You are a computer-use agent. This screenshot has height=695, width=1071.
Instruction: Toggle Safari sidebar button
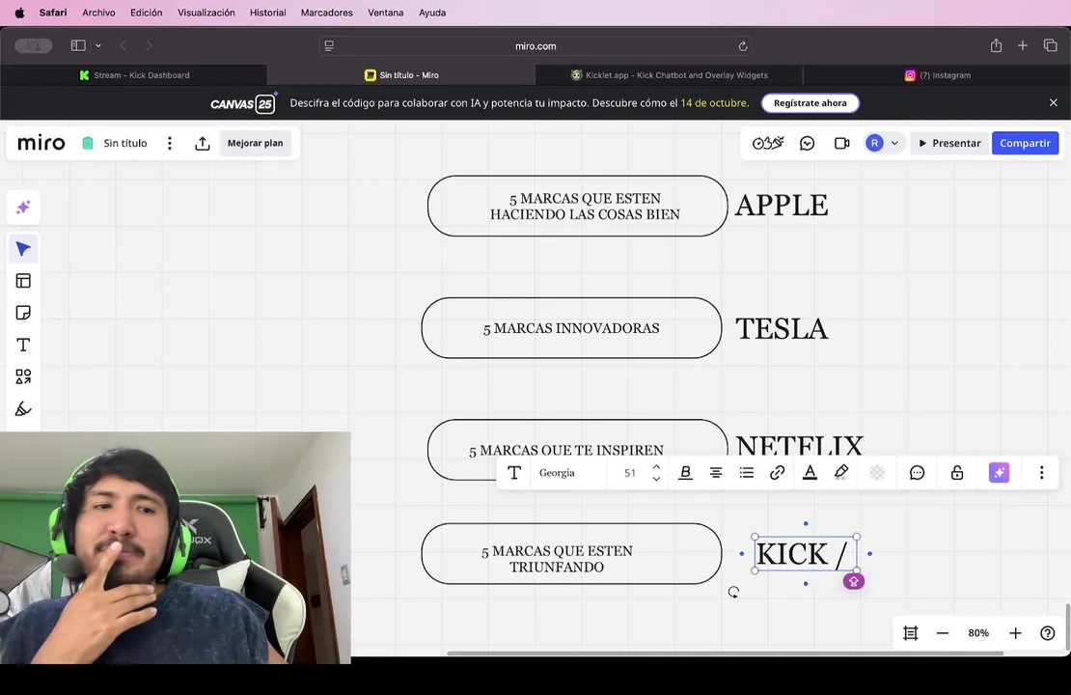(78, 45)
